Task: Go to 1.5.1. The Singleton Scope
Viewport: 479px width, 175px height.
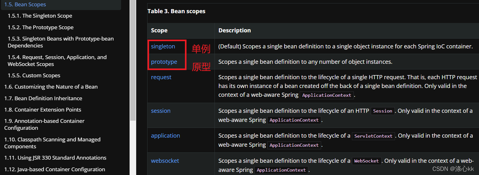Action: (40, 16)
